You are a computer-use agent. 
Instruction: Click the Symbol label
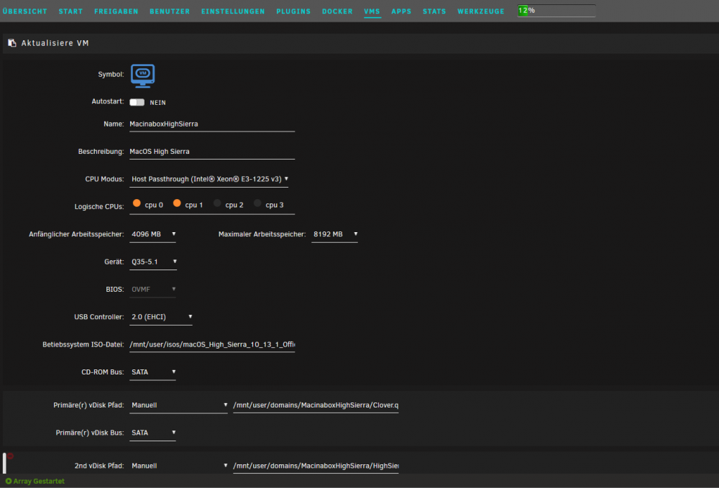coord(111,74)
